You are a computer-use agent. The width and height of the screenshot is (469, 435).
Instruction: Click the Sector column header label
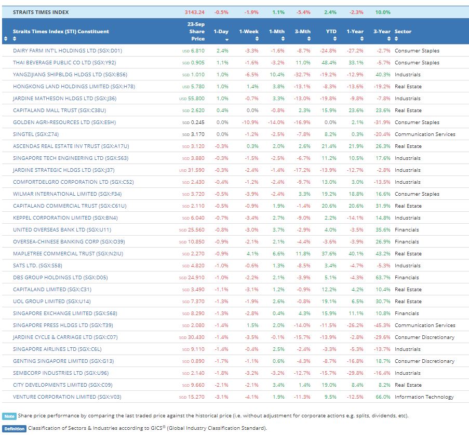pos(403,31)
